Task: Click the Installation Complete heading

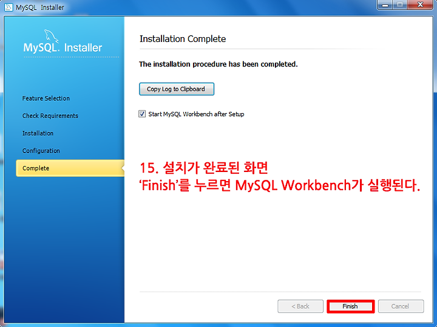Action: 183,39
